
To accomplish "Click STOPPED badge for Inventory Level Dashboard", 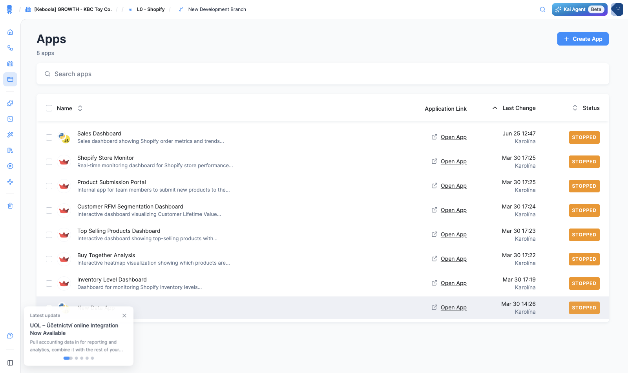I will 584,283.
